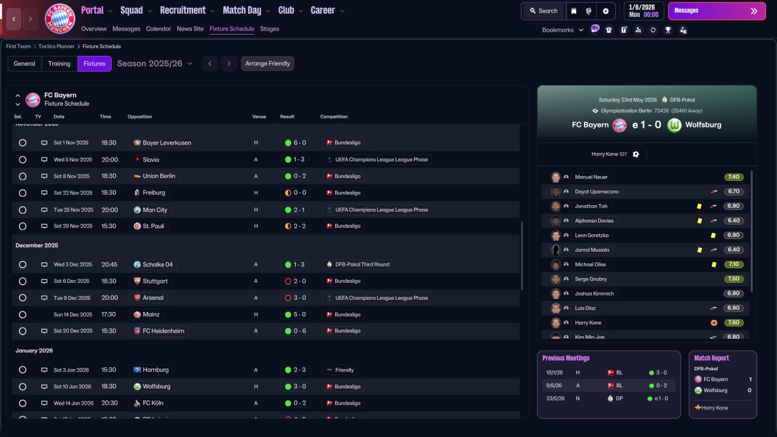Click the tactics board icon in bookmarks bar
Viewport: 777px width, 437px height.
pyautogui.click(x=623, y=30)
